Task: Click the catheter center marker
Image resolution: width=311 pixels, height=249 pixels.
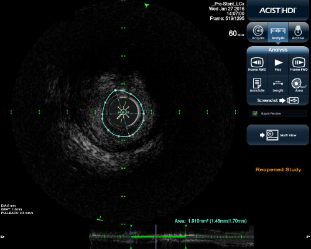Action: [123, 112]
